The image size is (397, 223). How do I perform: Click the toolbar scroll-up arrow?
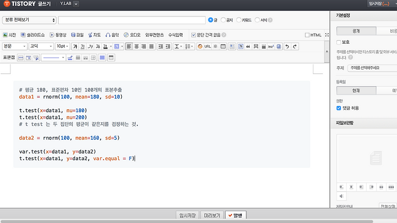[x=327, y=51]
